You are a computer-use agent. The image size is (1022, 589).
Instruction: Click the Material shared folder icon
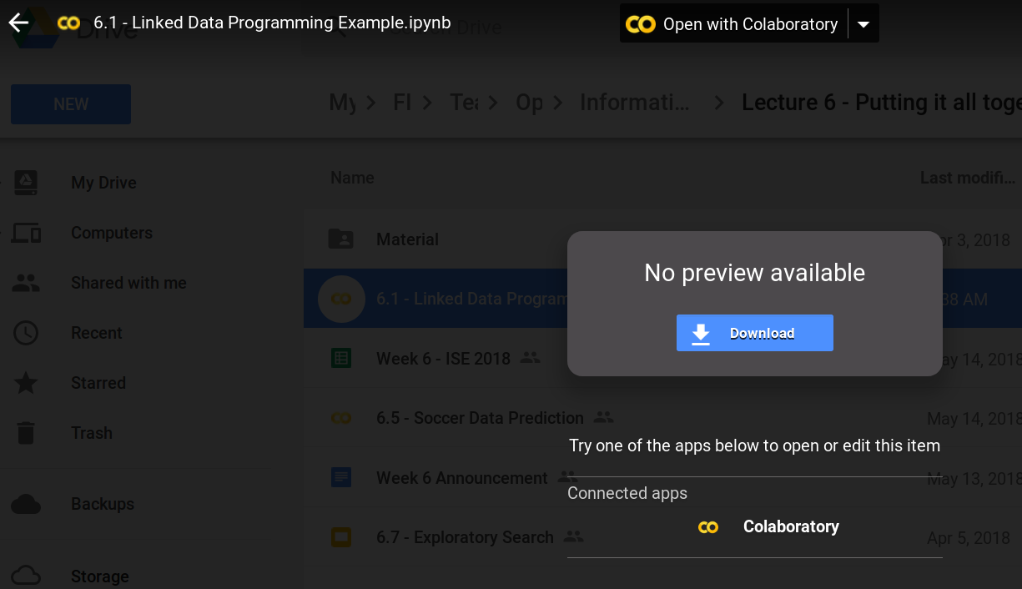click(340, 239)
